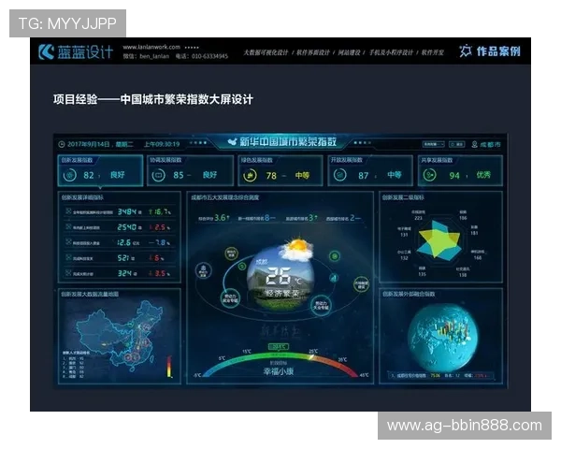This screenshot has width=561, height=449.
Task: Click the 作品案例 star icon
Action: pos(466,51)
